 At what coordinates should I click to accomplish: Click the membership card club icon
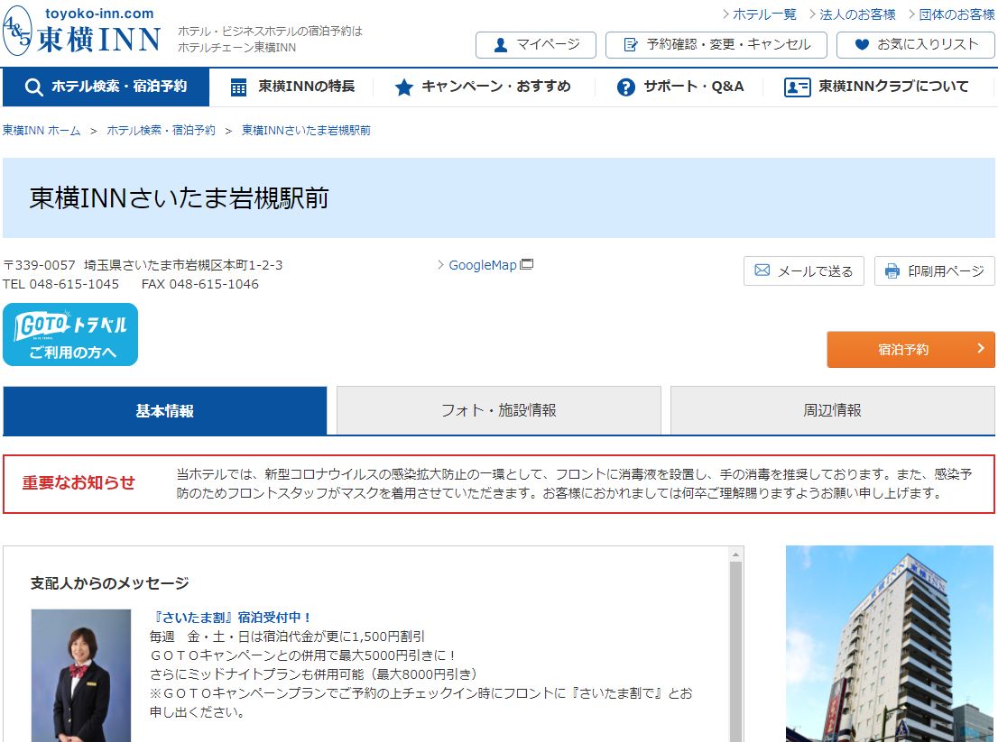coord(797,87)
